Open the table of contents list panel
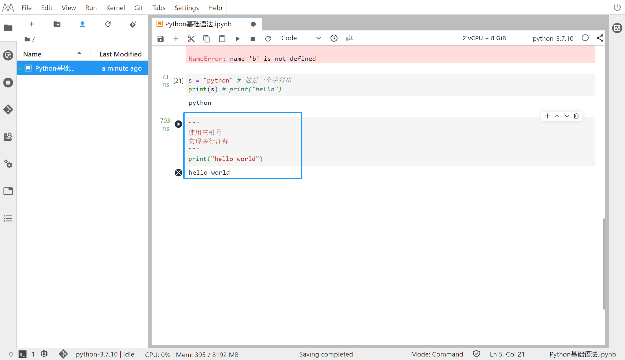Viewport: 625px width, 360px height. point(8,218)
